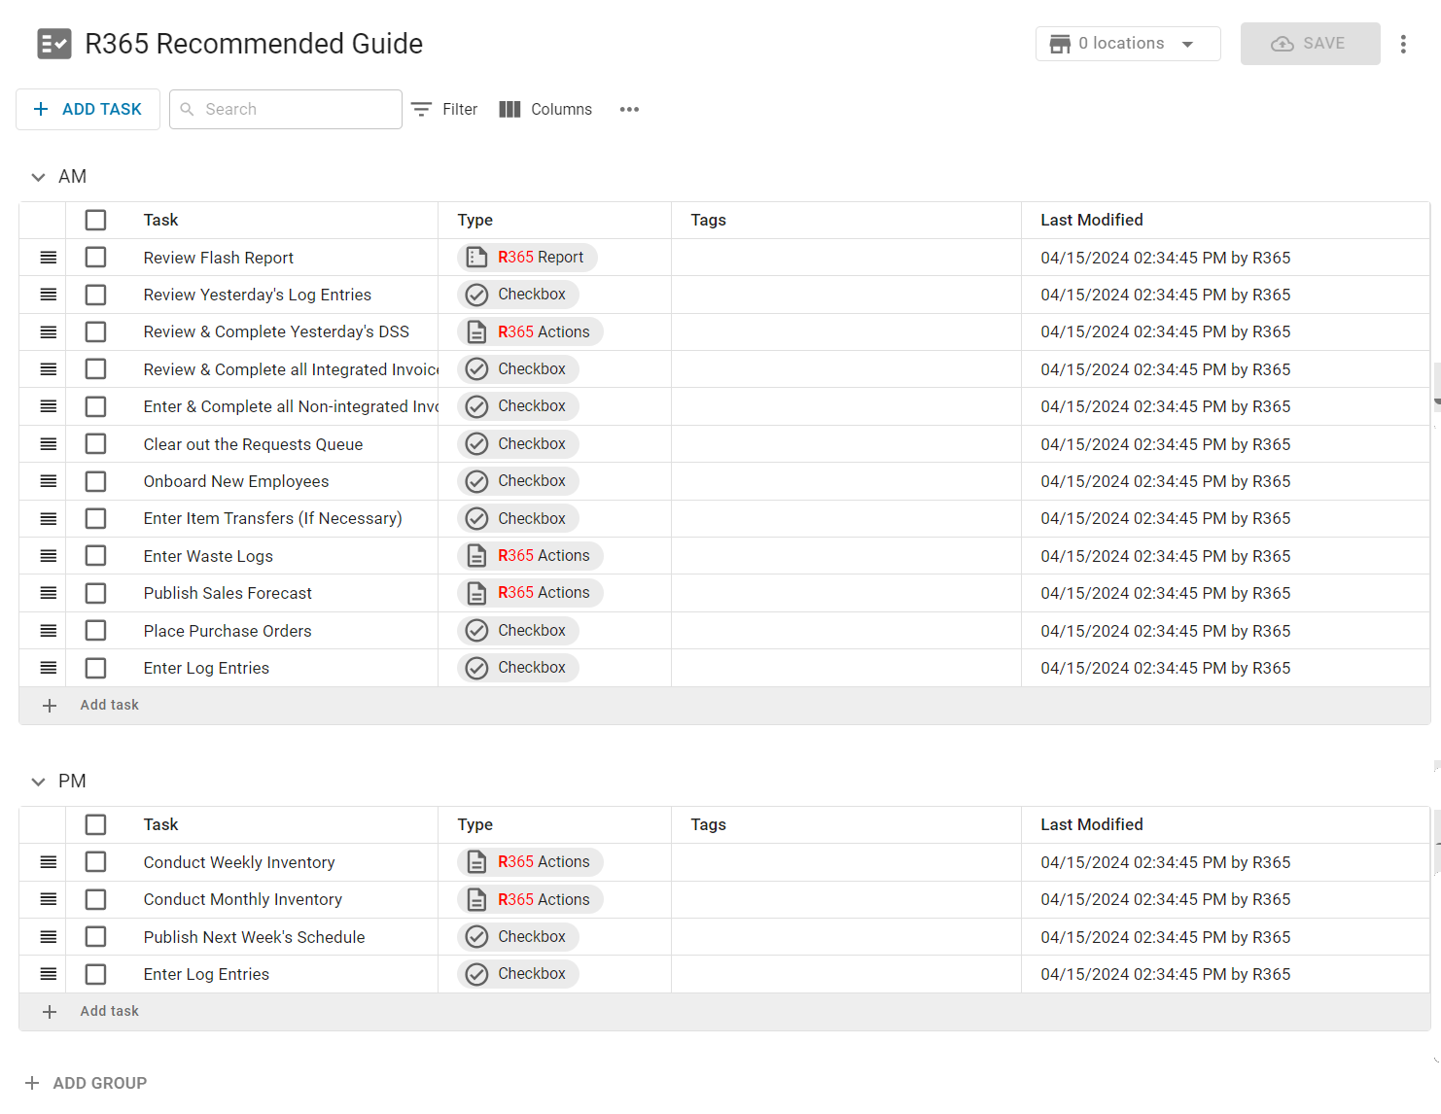Open the 0 locations dropdown
Viewport: 1441px width, 1114px height.
click(1128, 44)
